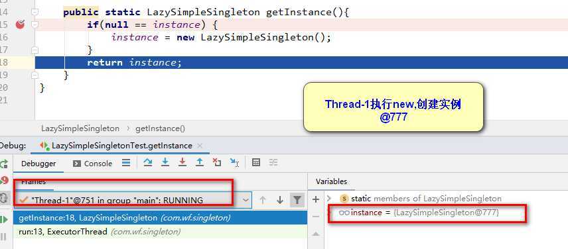Viewport: 568px width, 249px height.
Task: Click the fold end marker on line 17
Action: (35, 50)
